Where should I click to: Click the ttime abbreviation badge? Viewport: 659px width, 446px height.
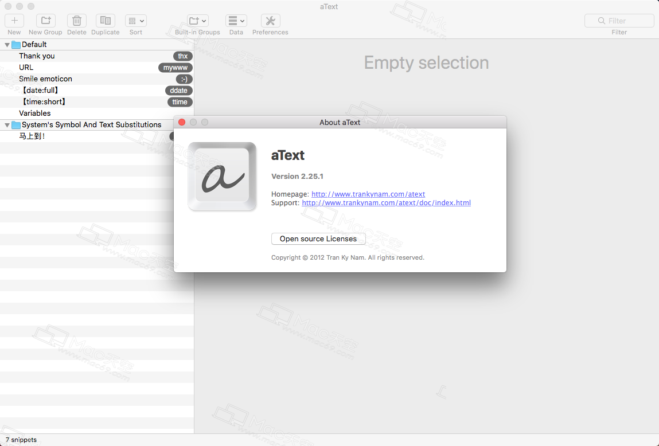click(x=180, y=102)
